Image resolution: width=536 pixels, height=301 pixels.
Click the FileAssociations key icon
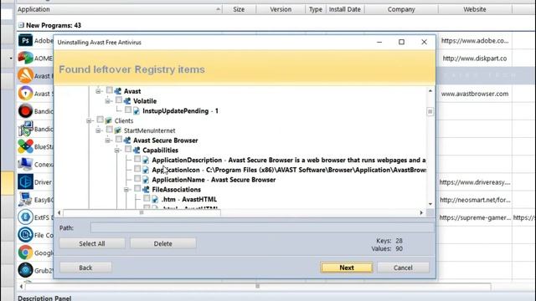[146, 190]
